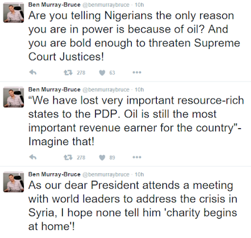Open the first tweet's profile avatar
The image size is (251, 238).
[14, 13]
